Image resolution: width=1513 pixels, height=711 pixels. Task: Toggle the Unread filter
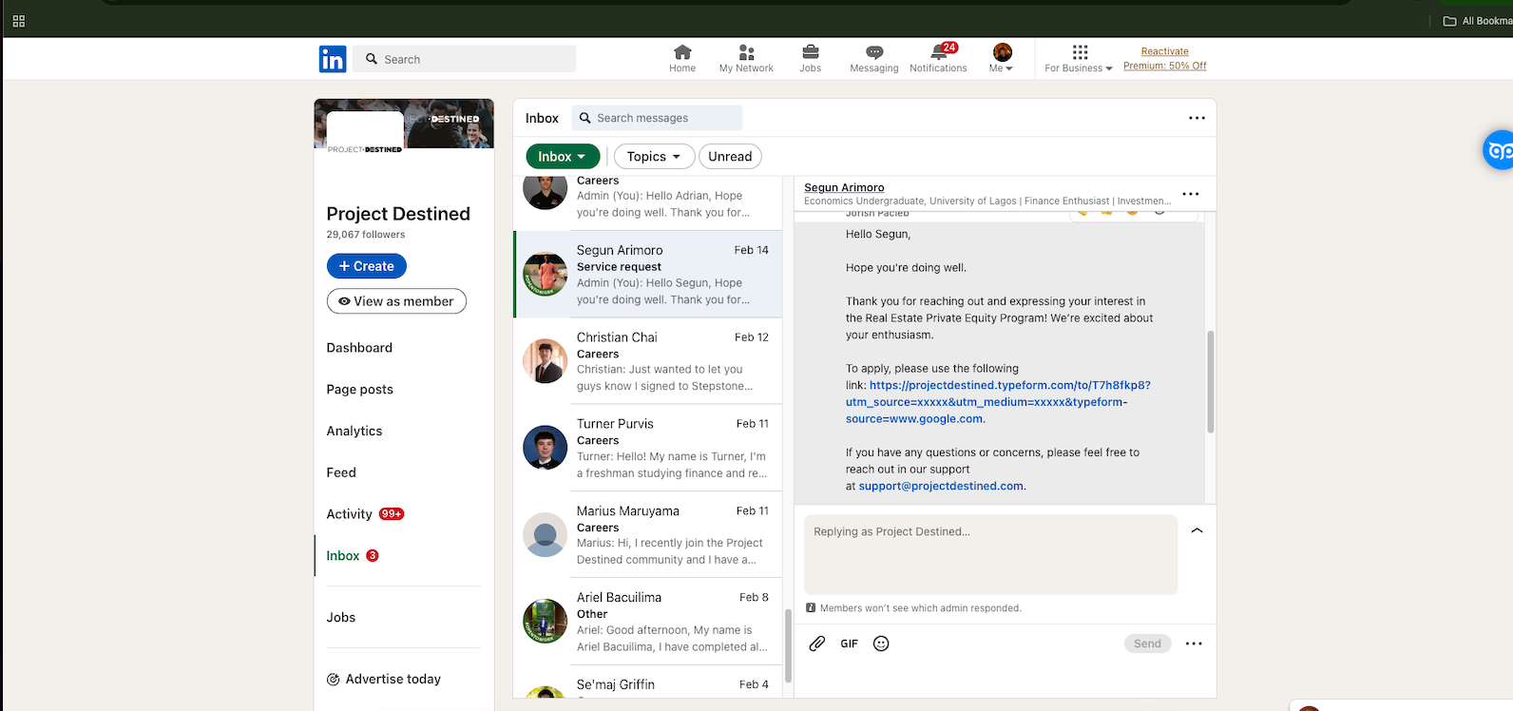(730, 157)
